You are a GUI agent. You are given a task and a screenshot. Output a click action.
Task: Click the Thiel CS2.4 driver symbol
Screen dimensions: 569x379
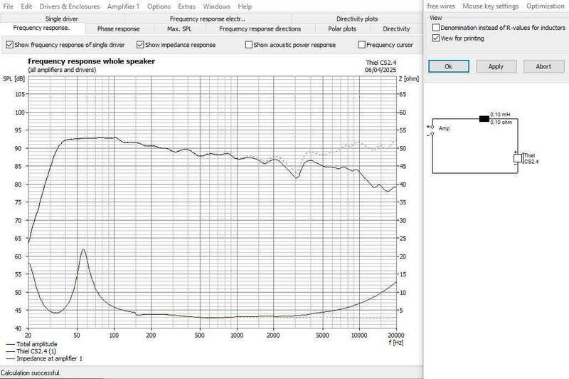pyautogui.click(x=517, y=157)
